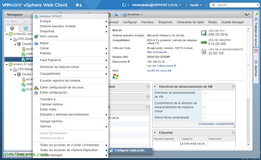Screen dimensions: 261x160
Task: Open the esxi65-05.curso.lab host link
Action: point(159,71)
